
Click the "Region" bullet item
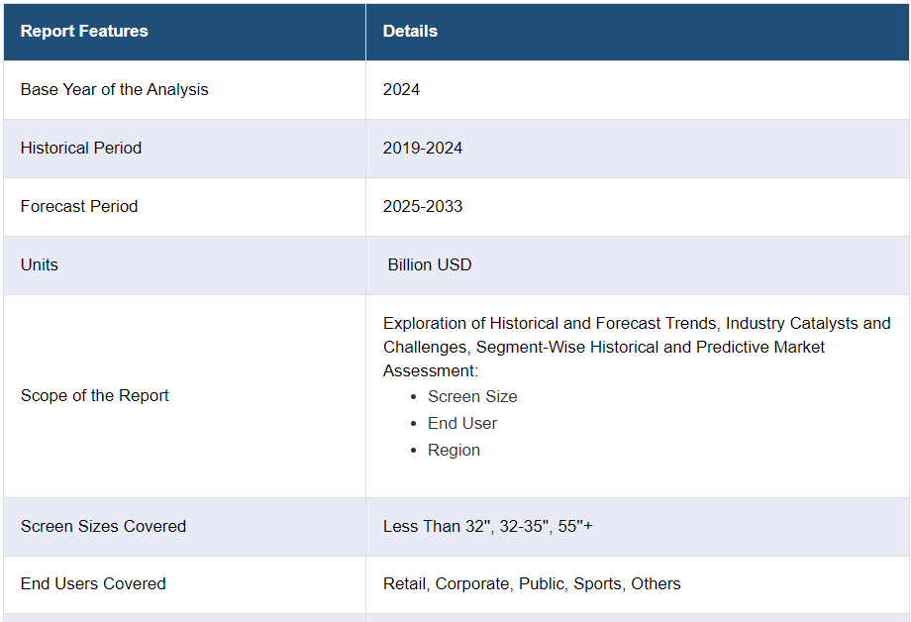click(454, 451)
